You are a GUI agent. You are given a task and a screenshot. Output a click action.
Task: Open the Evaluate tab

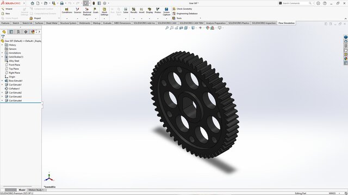coord(107,23)
